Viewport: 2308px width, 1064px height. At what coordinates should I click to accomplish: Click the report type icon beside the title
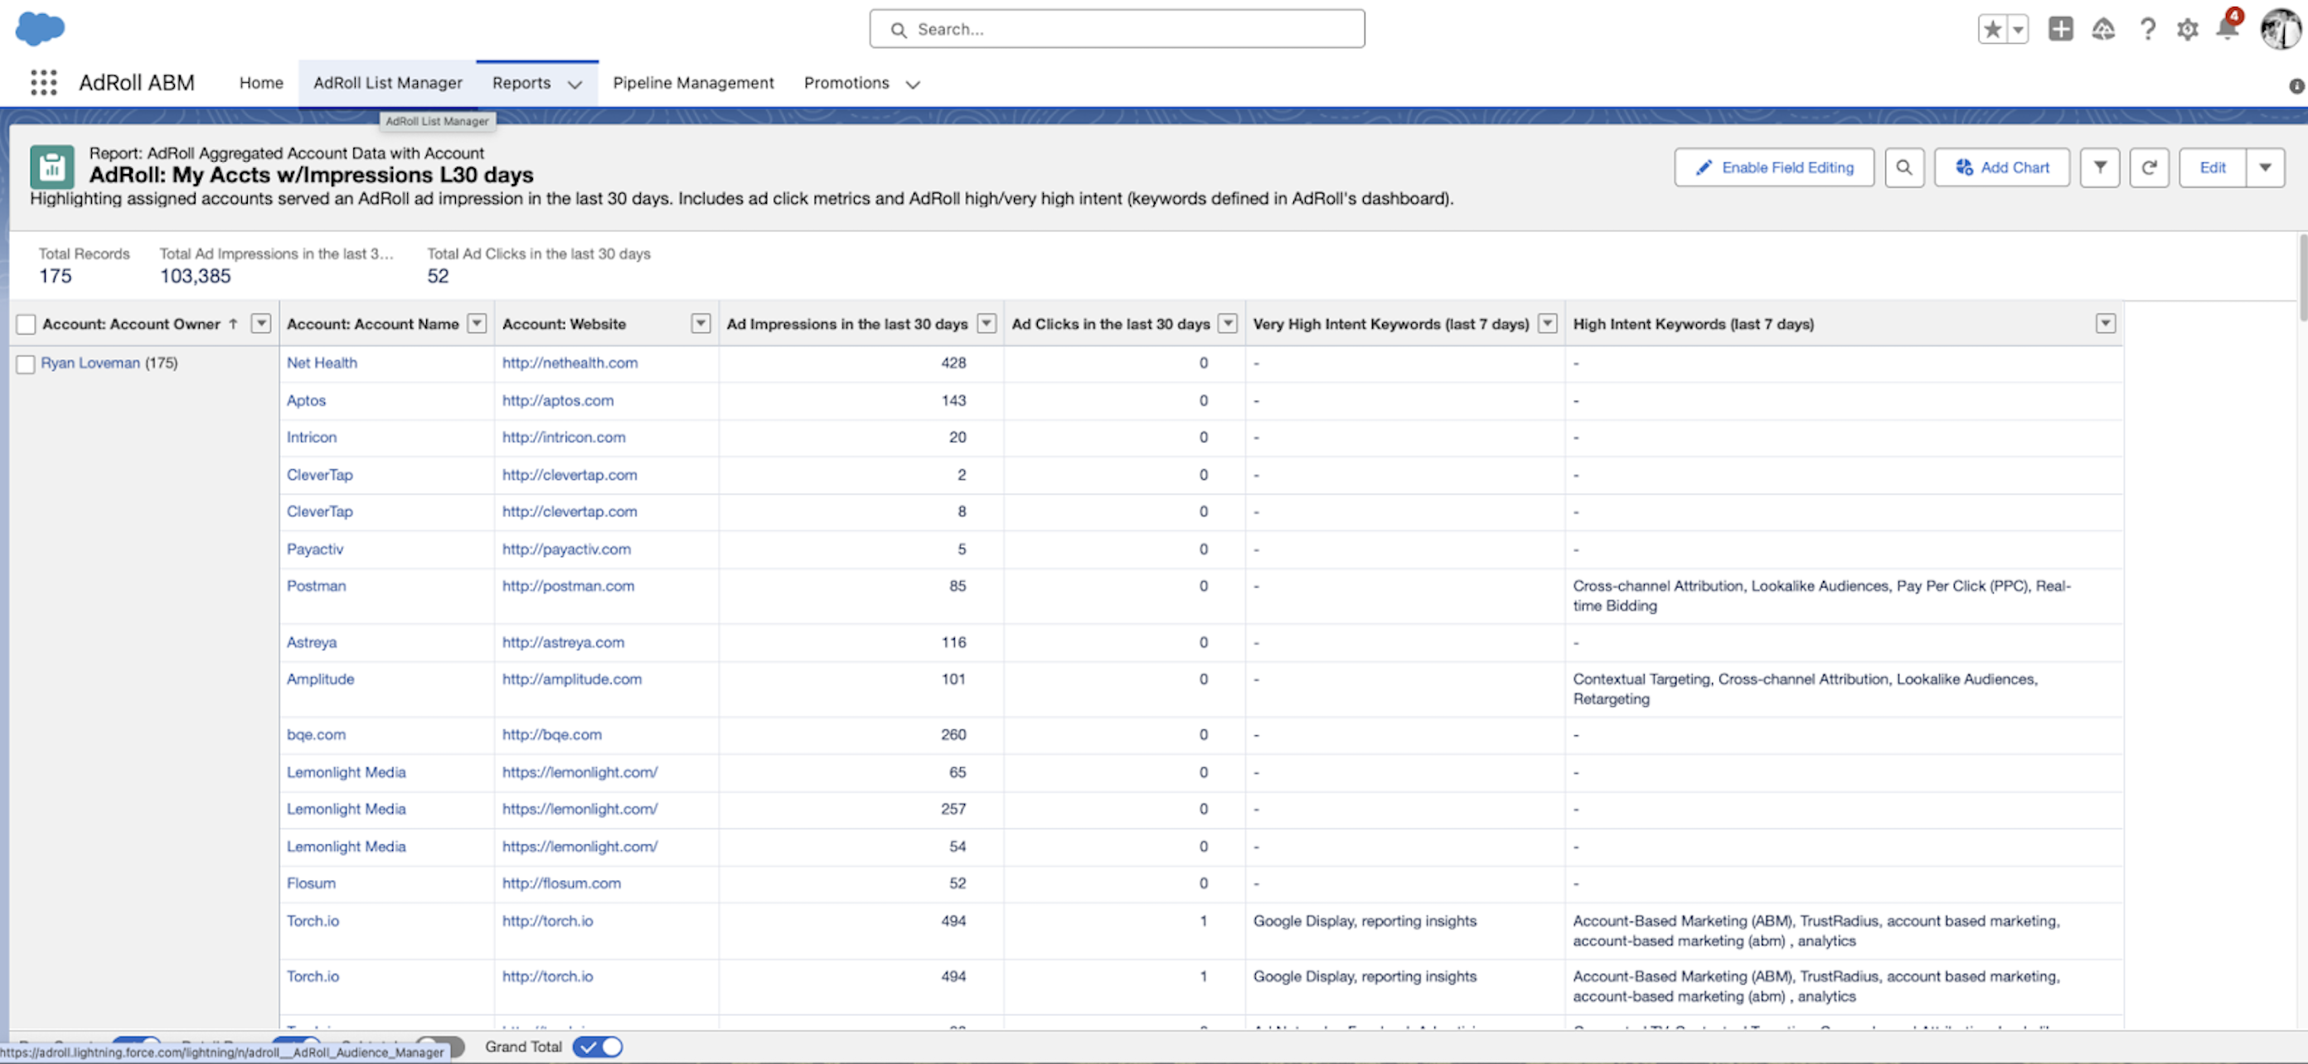(x=52, y=167)
